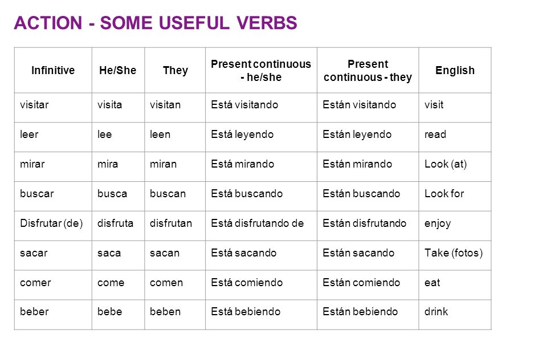Select the 'English' column header
Image resolution: width=547 pixels, height=342 pixels.
[x=455, y=70]
